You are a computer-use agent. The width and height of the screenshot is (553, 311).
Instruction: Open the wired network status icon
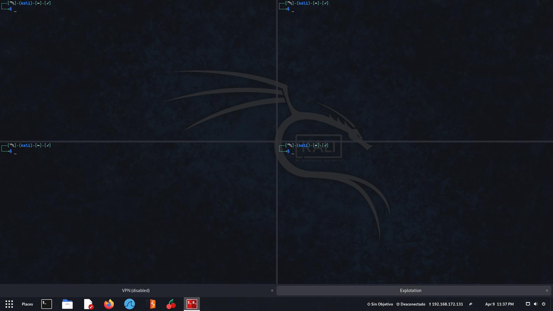pyautogui.click(x=528, y=304)
